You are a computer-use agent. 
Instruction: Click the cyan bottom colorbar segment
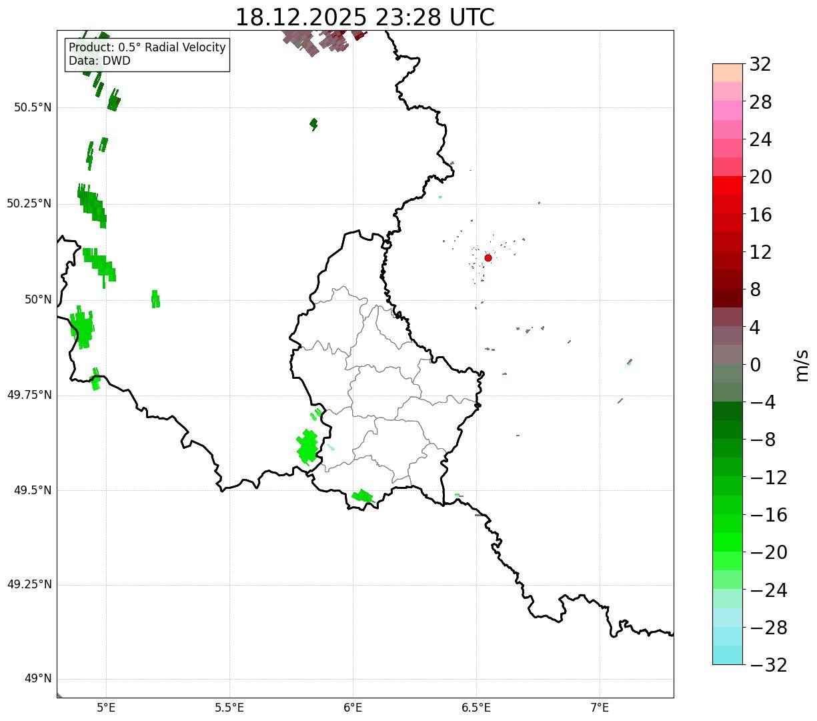728,655
